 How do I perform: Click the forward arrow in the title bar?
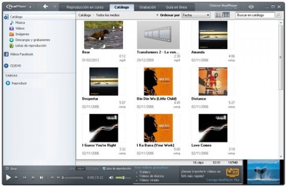[x=55, y=7]
